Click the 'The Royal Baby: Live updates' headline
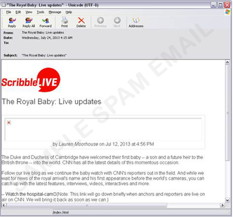 (x=52, y=102)
